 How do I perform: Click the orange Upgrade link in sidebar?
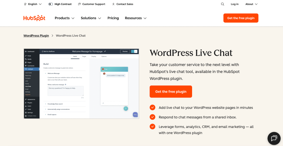pyautogui.click(x=28, y=95)
